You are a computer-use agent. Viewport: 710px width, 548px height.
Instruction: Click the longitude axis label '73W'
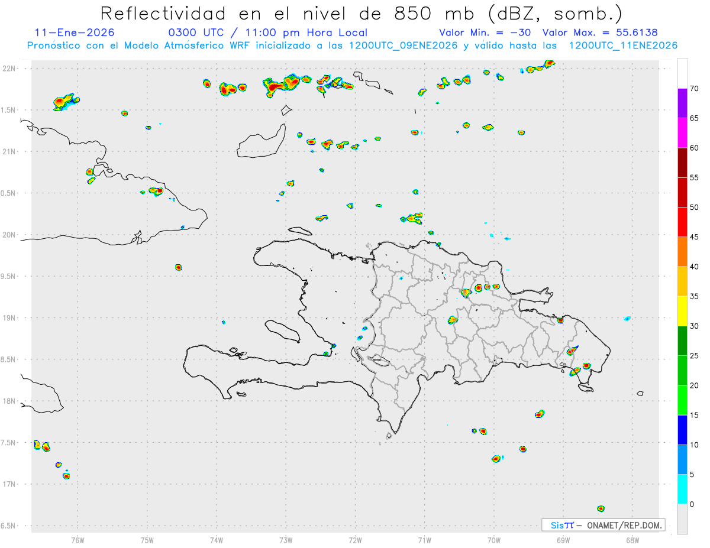286,540
